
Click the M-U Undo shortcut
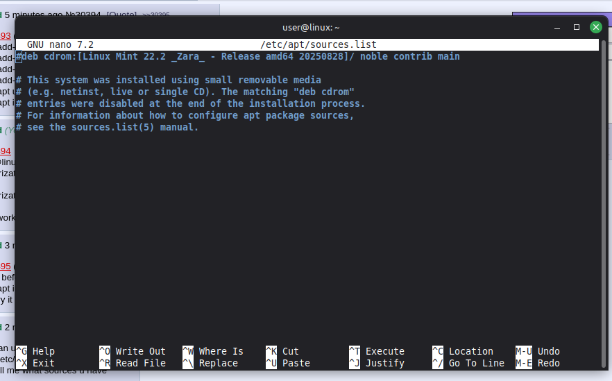538,351
